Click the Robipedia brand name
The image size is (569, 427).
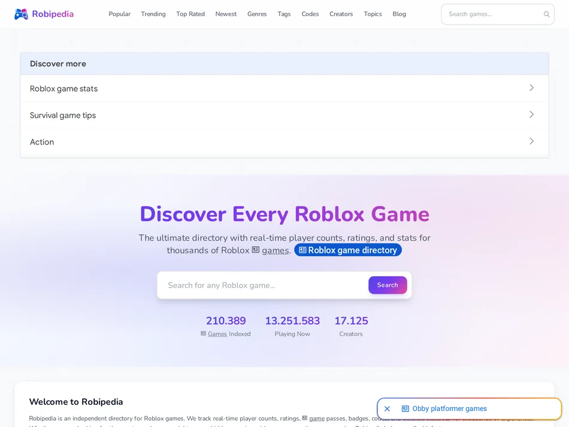click(53, 14)
